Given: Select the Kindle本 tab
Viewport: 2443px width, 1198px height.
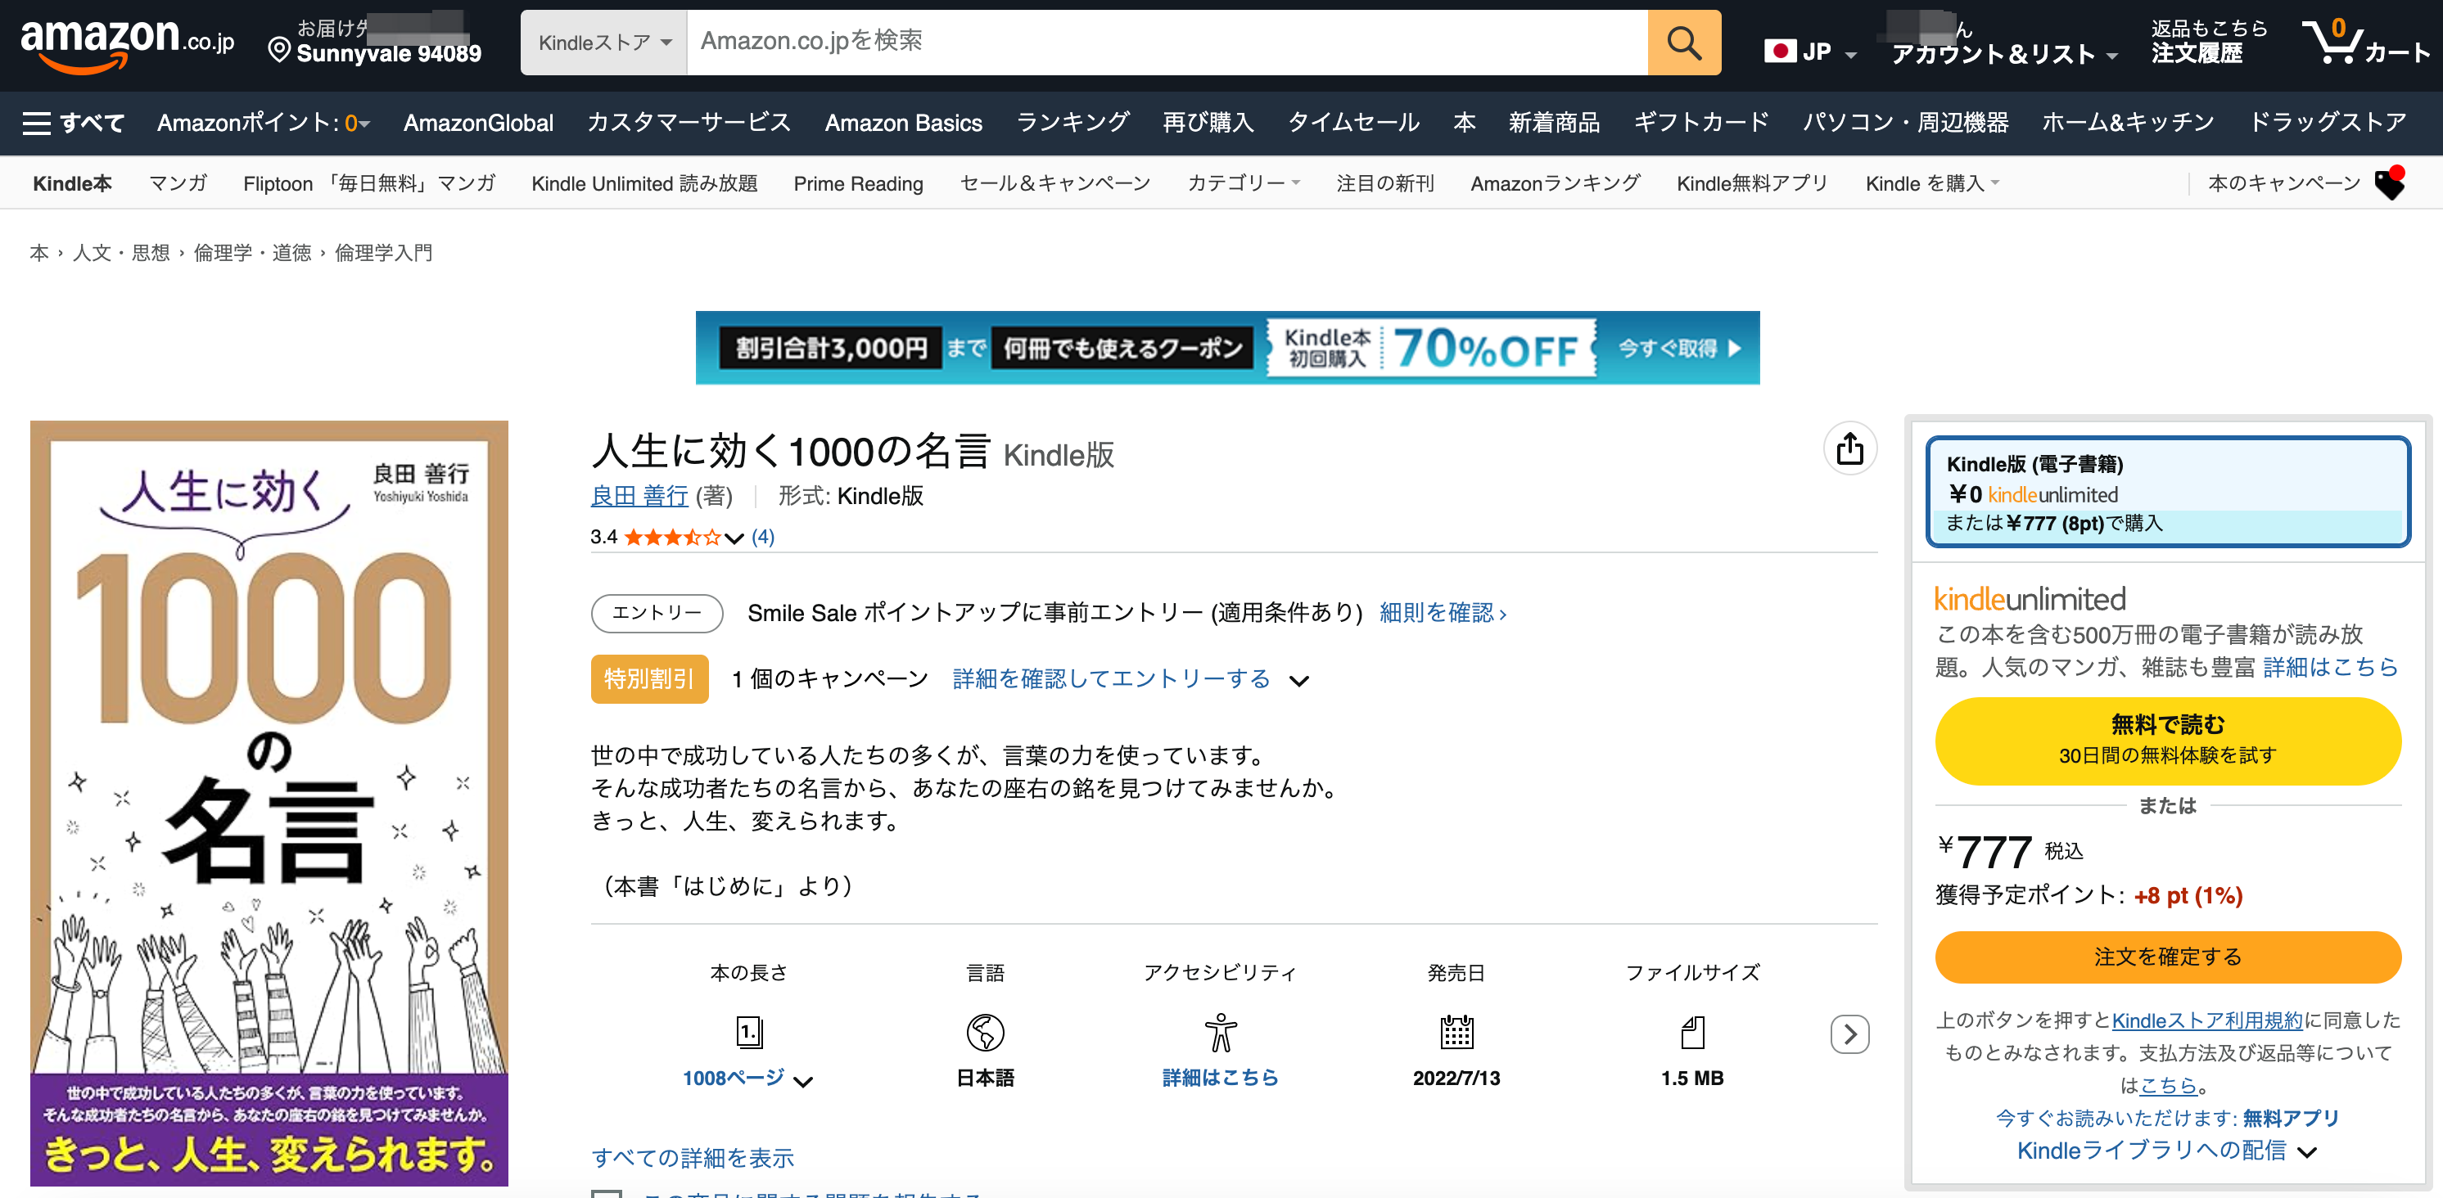Looking at the screenshot, I should point(72,184).
